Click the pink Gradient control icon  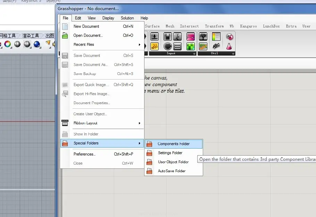click(x=190, y=37)
